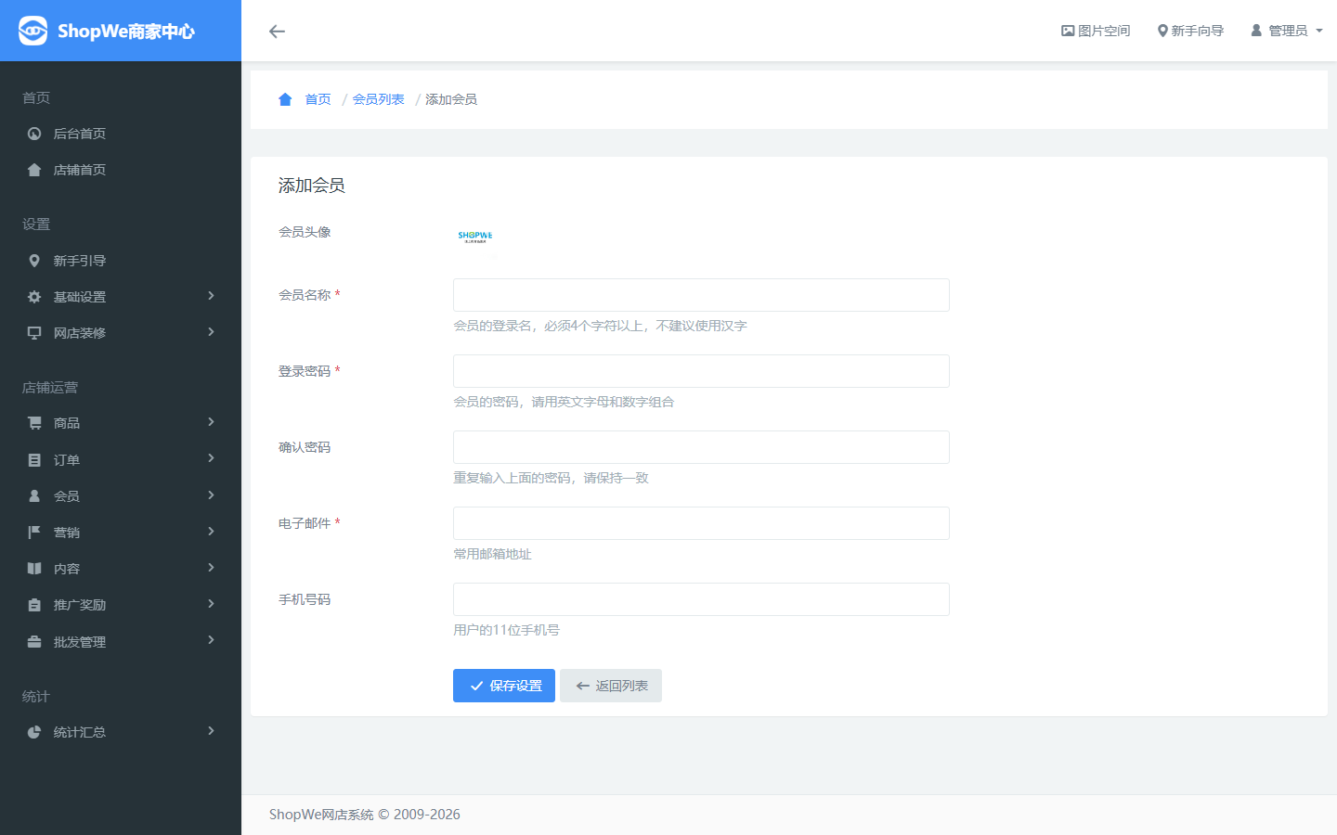Viewport: 1337px width, 835px height.
Task: Click the pin icon beside 新手向导
Action: pos(1162,31)
